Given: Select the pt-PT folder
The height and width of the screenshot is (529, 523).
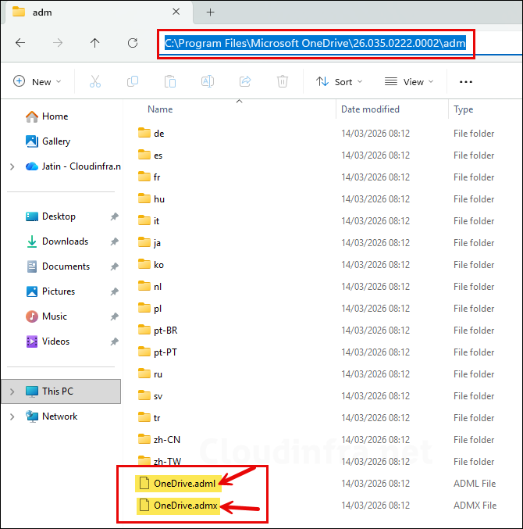Looking at the screenshot, I should 158,352.
